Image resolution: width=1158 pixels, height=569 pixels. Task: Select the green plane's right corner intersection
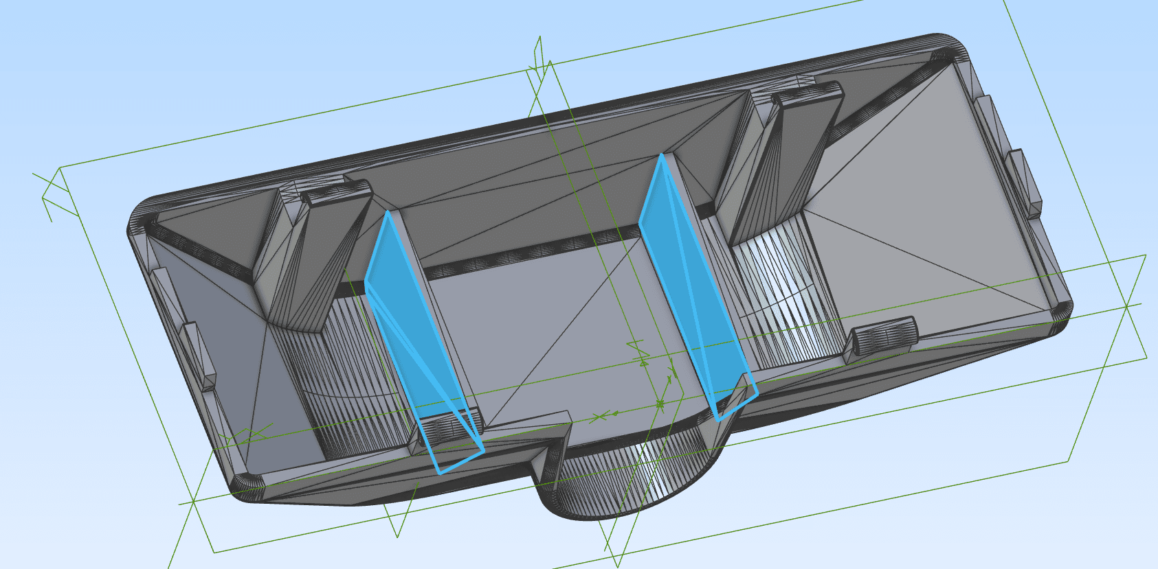click(1127, 305)
